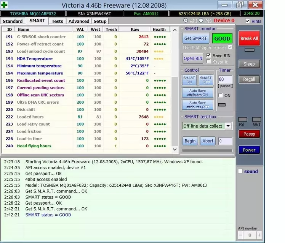Click the Open BIN button

193,58
